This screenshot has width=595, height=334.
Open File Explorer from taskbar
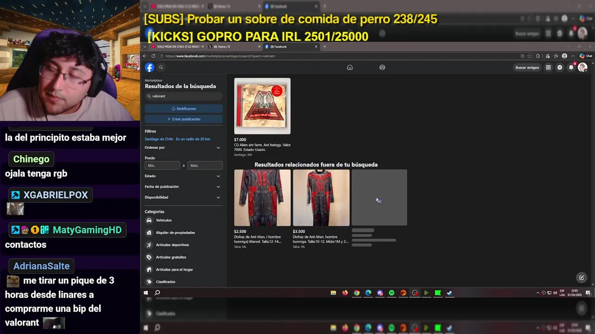coord(333,293)
